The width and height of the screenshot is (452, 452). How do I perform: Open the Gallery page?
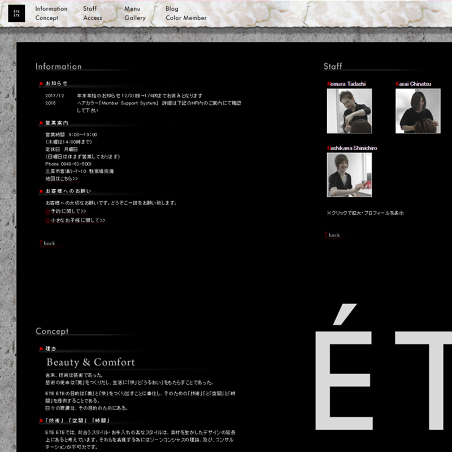click(x=135, y=18)
